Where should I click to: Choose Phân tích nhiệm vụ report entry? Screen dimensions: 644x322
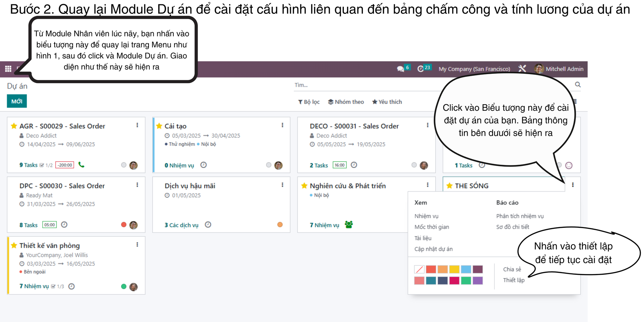click(x=520, y=216)
